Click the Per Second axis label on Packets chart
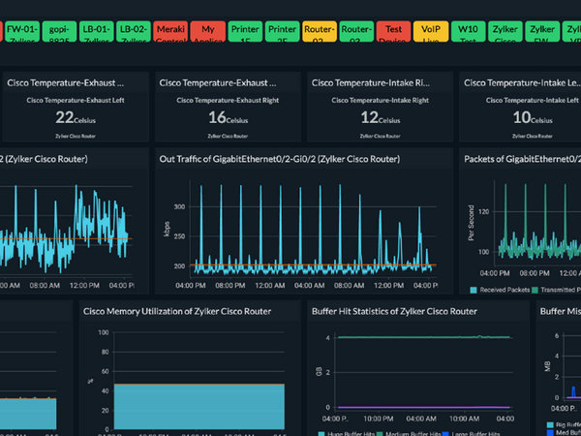Screen dimensions: 581x436 tap(472, 223)
